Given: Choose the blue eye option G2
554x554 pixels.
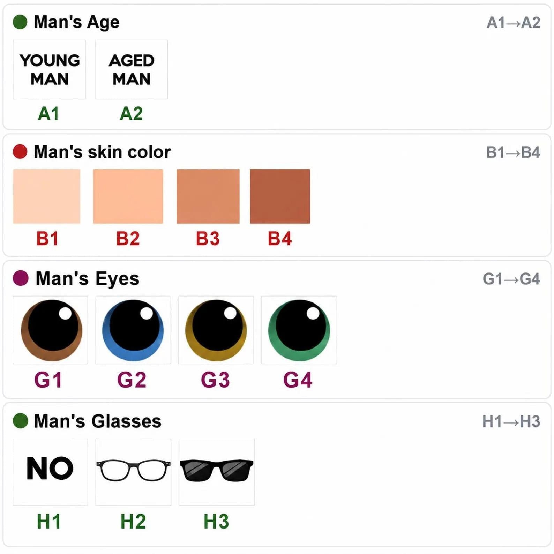Looking at the screenshot, I should (x=133, y=330).
